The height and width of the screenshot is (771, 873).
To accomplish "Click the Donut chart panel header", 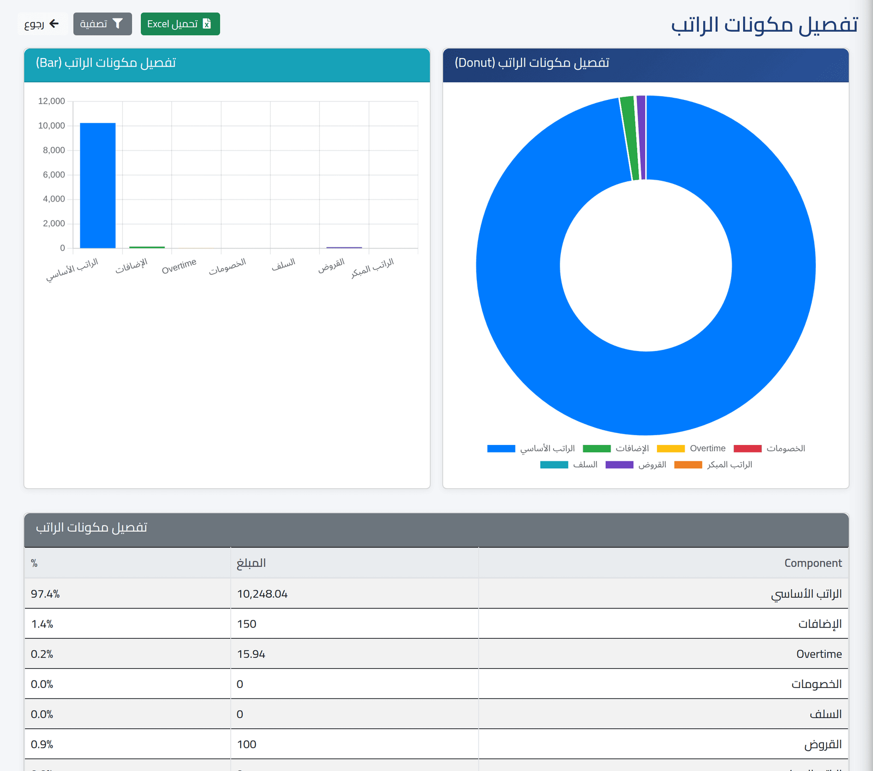I will tap(646, 65).
